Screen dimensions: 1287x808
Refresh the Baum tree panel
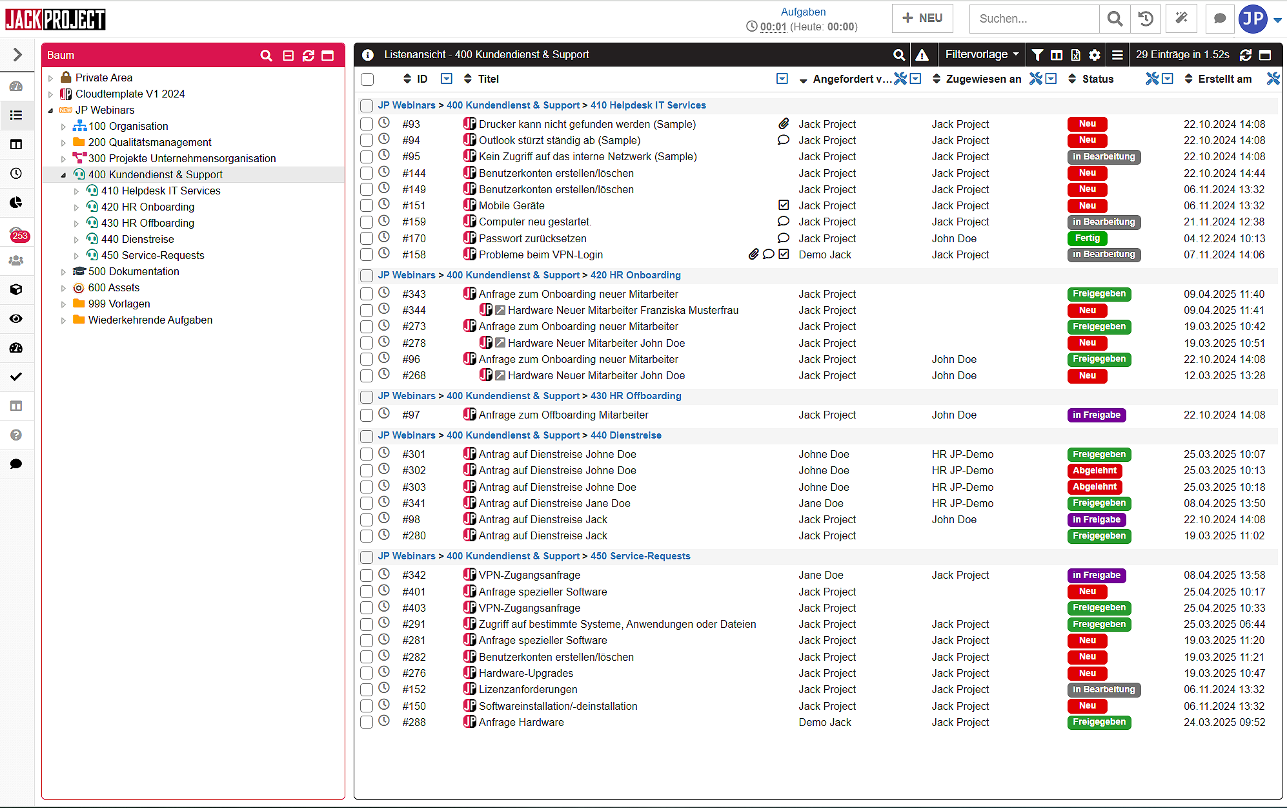click(x=309, y=56)
